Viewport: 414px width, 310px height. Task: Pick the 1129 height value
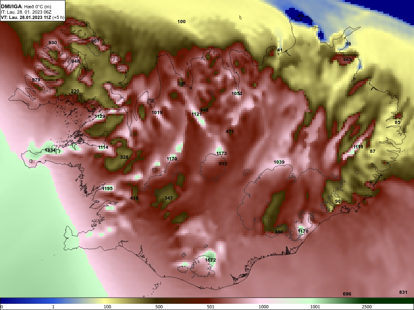(x=100, y=116)
